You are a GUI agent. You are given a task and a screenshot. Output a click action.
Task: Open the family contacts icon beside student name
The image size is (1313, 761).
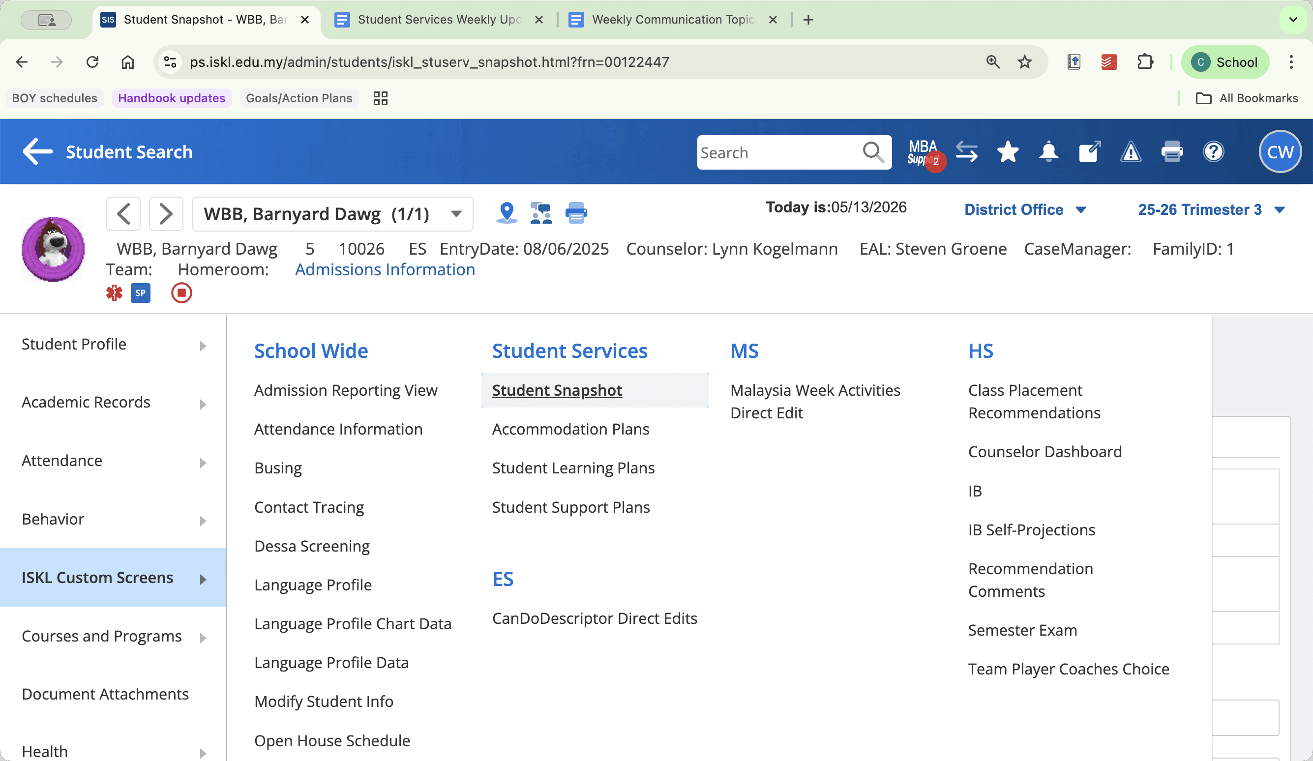pos(541,213)
